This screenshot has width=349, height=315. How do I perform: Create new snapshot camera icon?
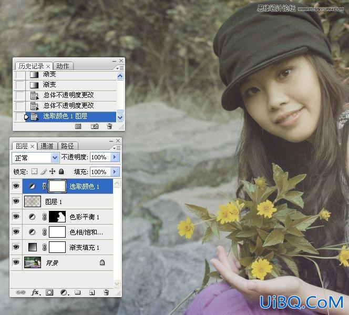(95, 126)
